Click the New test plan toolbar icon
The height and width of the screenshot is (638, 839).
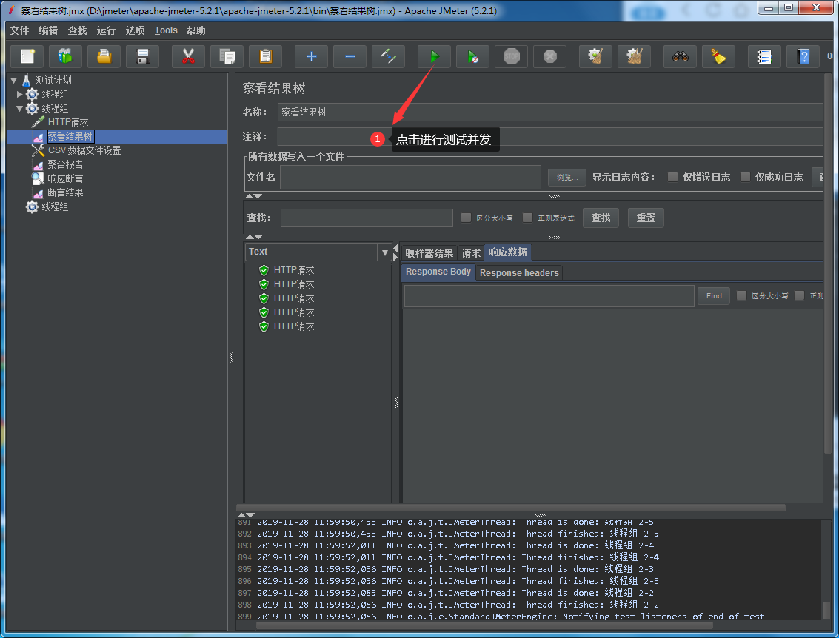(x=27, y=57)
